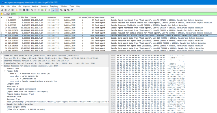Close the capture file toolbar icon

coord(24,10)
